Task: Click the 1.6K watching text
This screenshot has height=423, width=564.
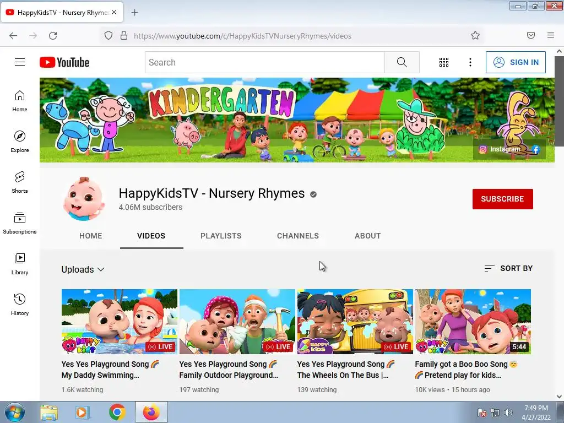Action: [83, 389]
